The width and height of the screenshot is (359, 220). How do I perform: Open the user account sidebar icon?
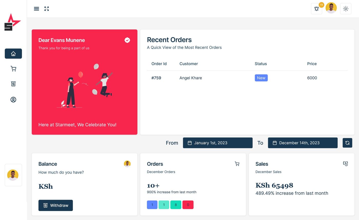[x=13, y=99]
